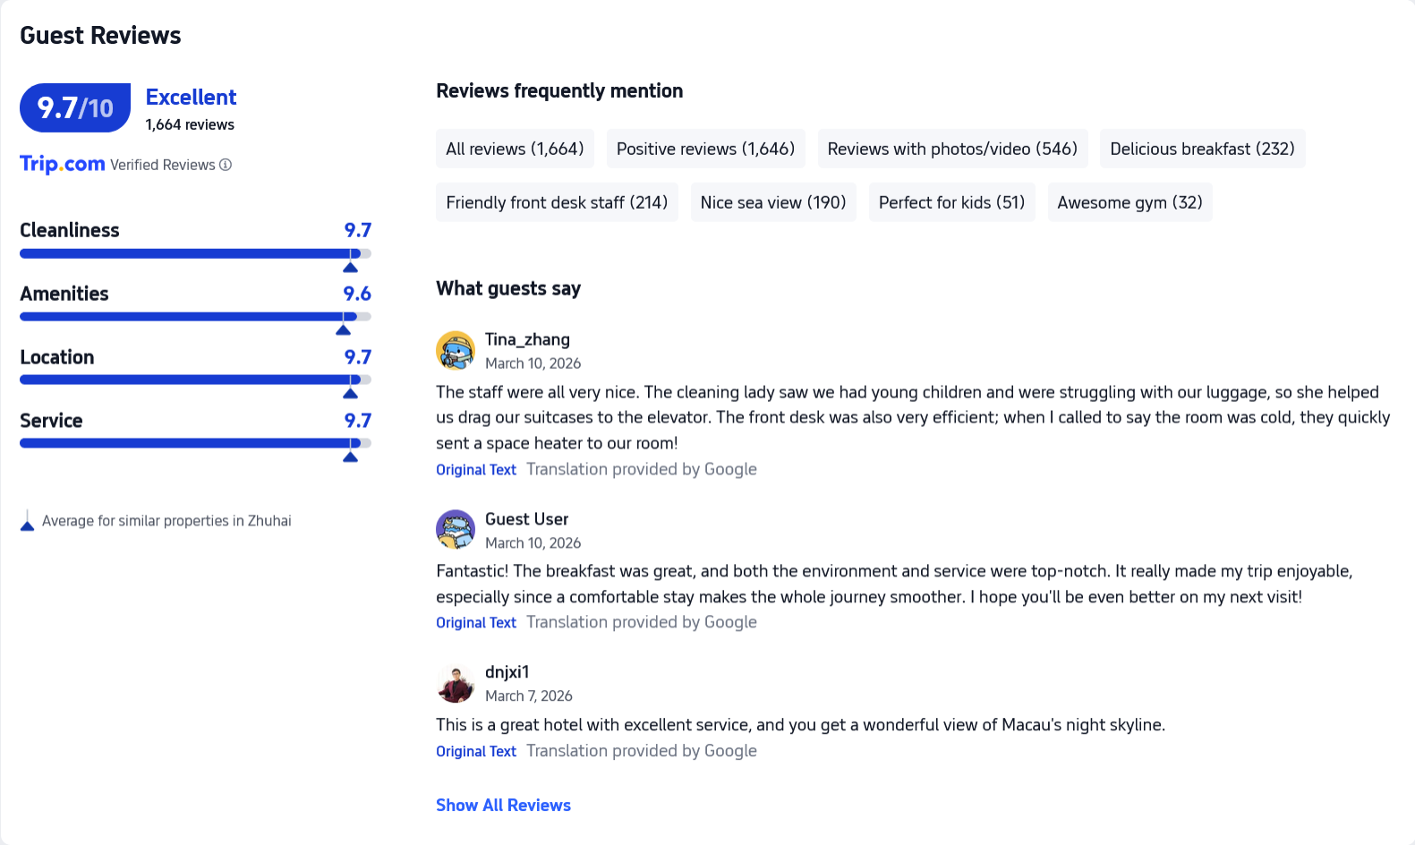1415x845 pixels.
Task: Select the Friendly front desk staff tag
Action: click(x=557, y=202)
